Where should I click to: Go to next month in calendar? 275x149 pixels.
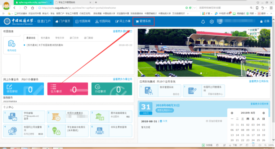(x=263, y=113)
